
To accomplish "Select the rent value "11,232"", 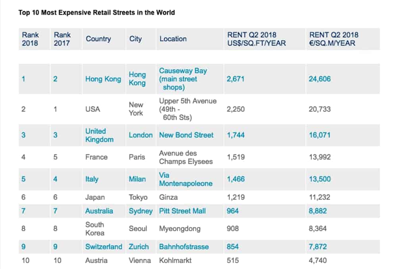I will click(319, 197).
